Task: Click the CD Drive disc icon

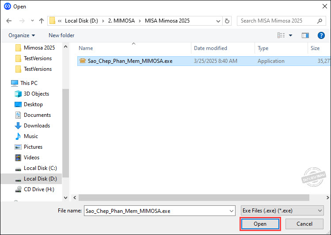Action: click(x=18, y=189)
